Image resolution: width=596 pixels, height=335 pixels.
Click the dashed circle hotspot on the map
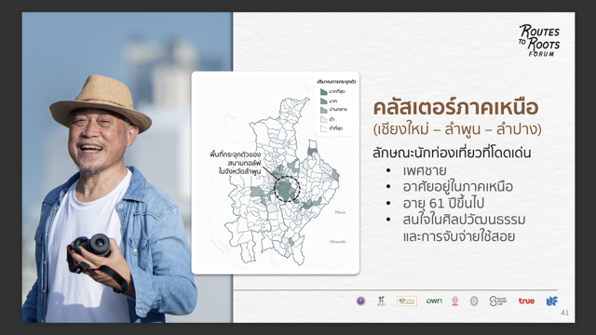(287, 189)
